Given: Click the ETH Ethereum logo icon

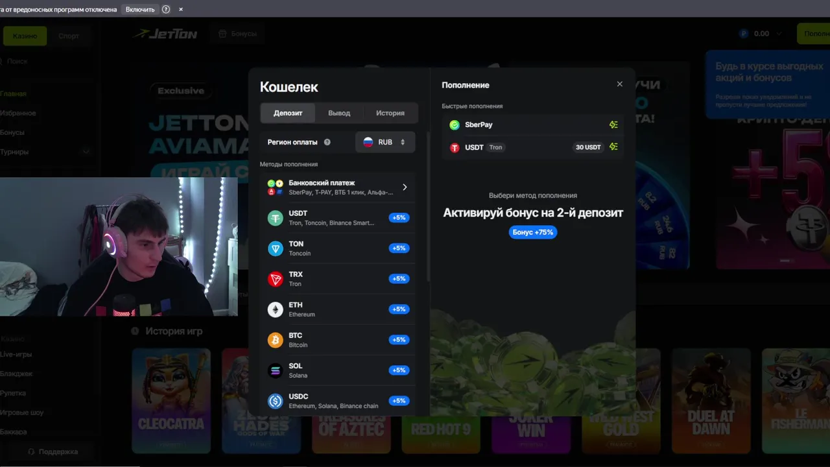Looking at the screenshot, I should tap(276, 309).
